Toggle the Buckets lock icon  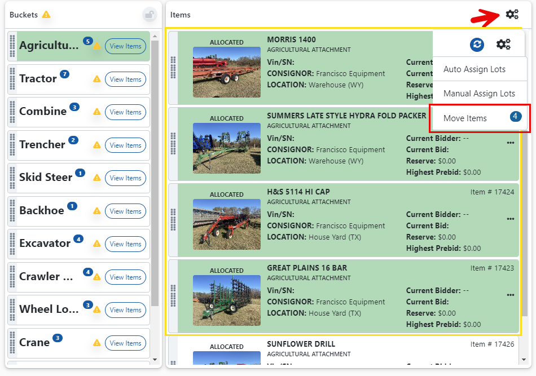(x=150, y=15)
